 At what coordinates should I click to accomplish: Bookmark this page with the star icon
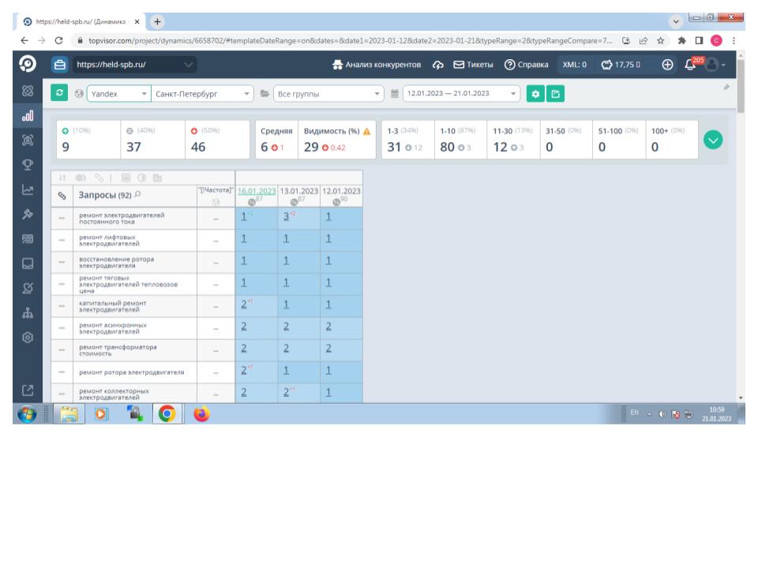pyautogui.click(x=660, y=40)
